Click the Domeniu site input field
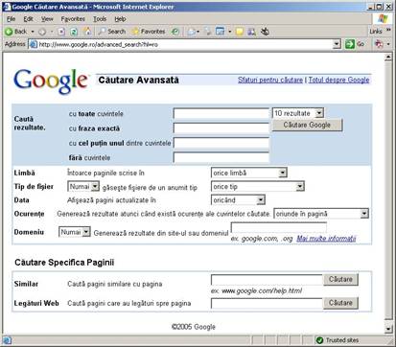The height and width of the screenshot is (347, 396). coord(279,228)
